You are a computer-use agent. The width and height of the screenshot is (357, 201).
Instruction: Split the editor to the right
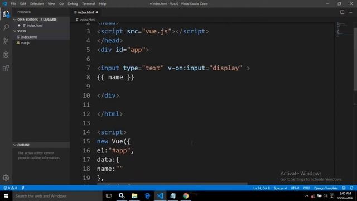342,12
